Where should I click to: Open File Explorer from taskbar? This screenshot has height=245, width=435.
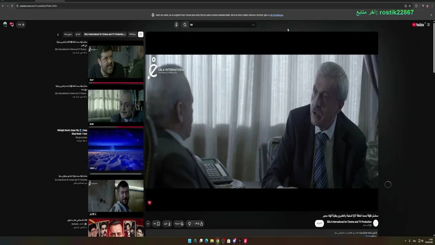pyautogui.click(x=212, y=241)
